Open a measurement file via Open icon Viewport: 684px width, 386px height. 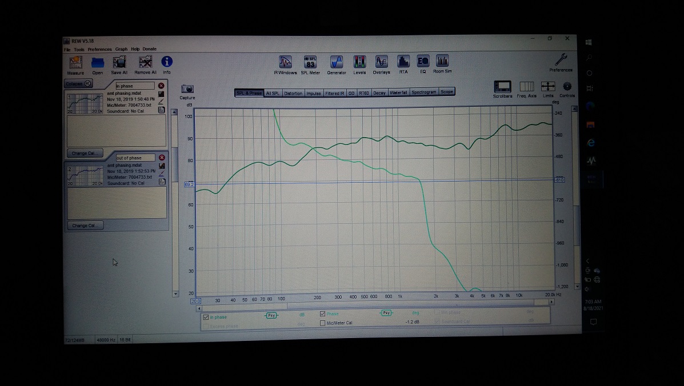coord(98,63)
